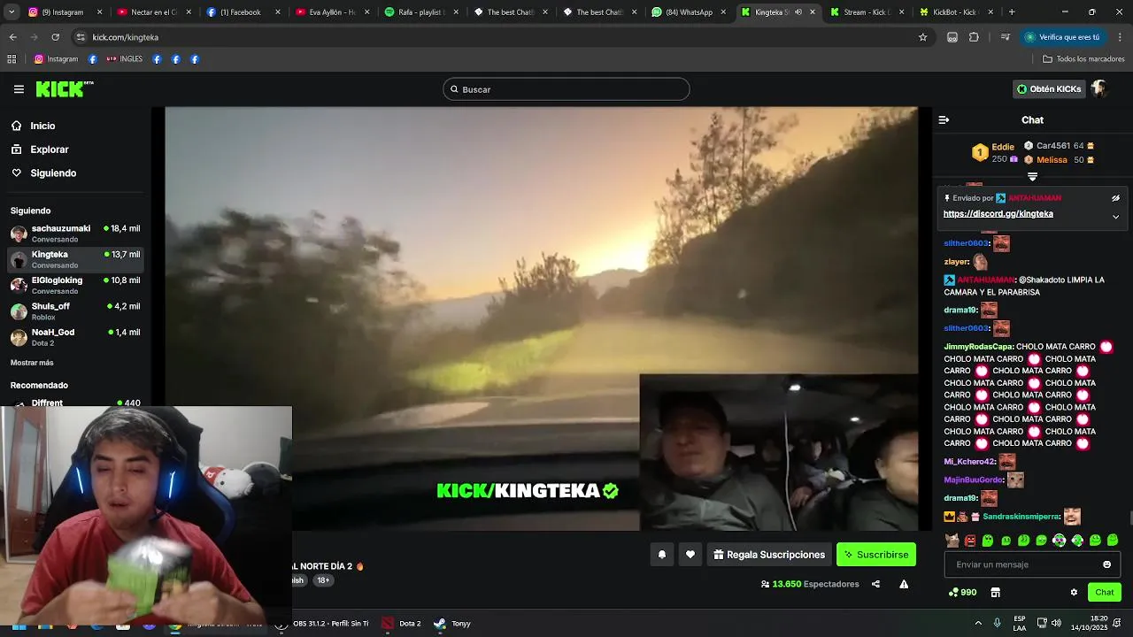
Task: Insert the red angry emote
Action: click(x=970, y=541)
